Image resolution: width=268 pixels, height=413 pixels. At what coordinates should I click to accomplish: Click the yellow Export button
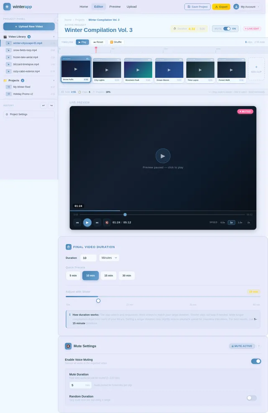(221, 7)
